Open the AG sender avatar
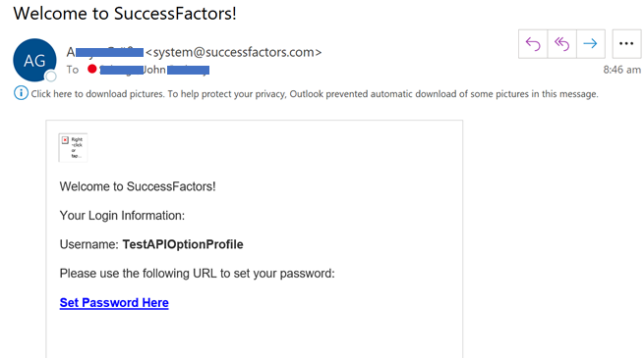This screenshot has height=358, width=644. pos(34,60)
